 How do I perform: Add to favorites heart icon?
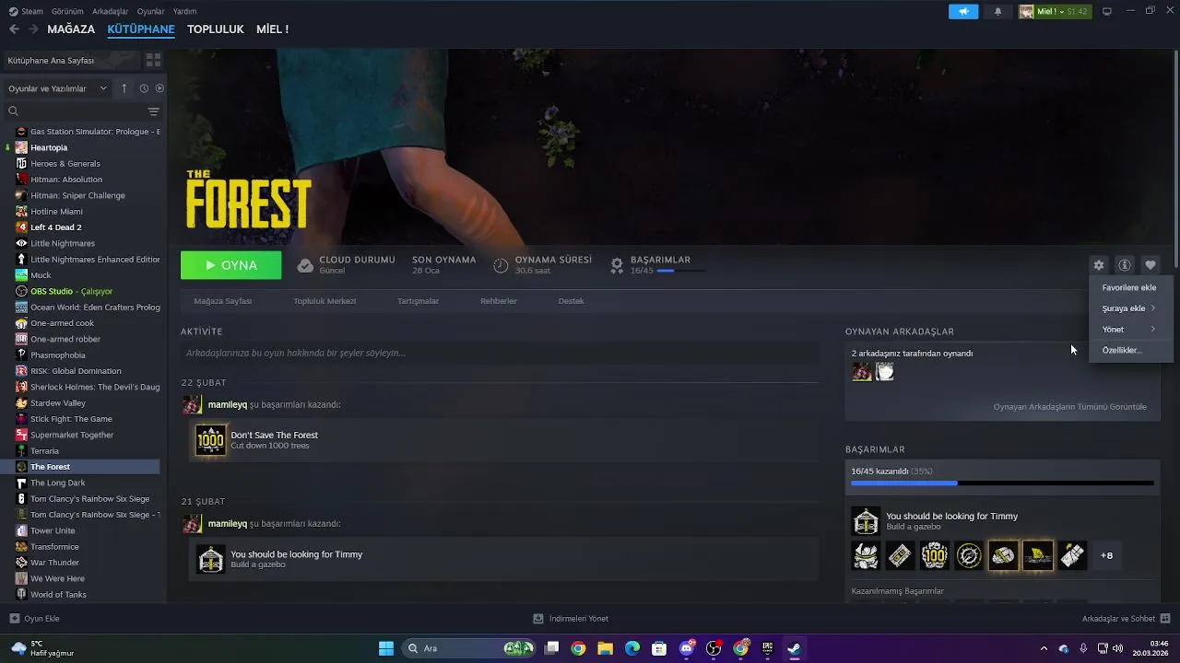1150,265
